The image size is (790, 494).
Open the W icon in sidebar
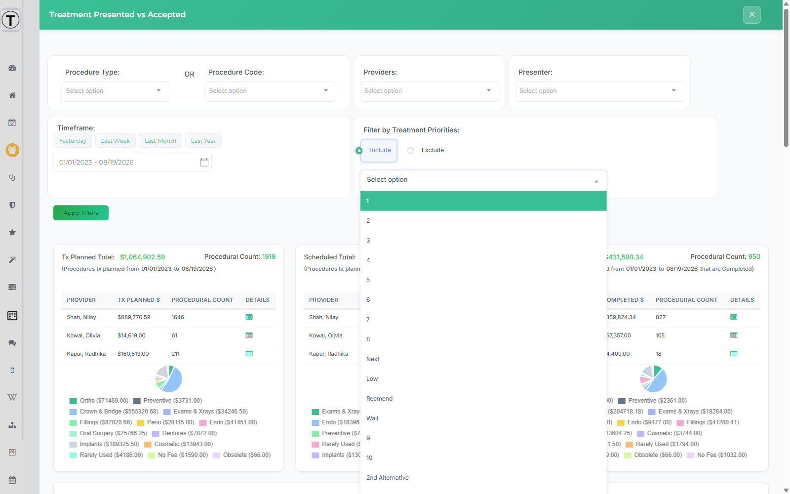12,397
